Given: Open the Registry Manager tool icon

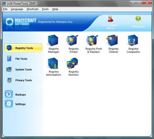Looking at the screenshot, I should [x=53, y=40].
